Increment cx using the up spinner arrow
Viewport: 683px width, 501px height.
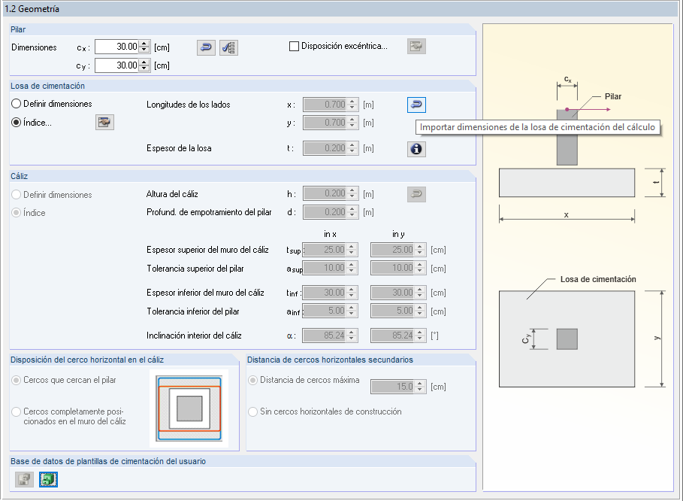click(x=145, y=43)
